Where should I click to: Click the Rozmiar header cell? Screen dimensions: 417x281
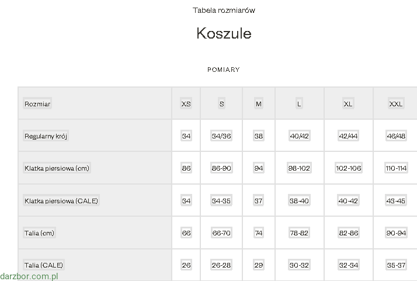[37, 104]
